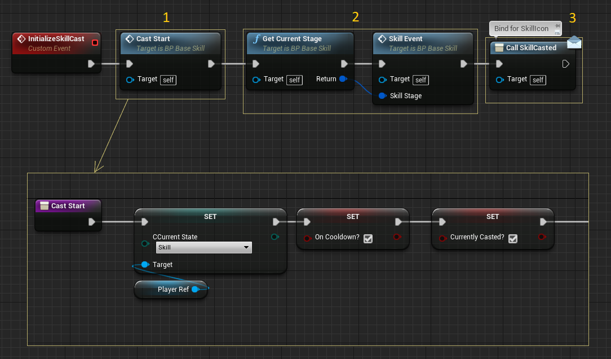The image size is (611, 359).
Task: Click the On Cooldown? SET execution input pin
Action: [x=307, y=222]
